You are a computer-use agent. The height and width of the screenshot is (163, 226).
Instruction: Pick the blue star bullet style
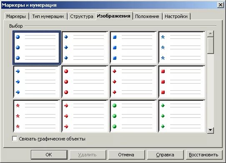click(x=182, y=48)
